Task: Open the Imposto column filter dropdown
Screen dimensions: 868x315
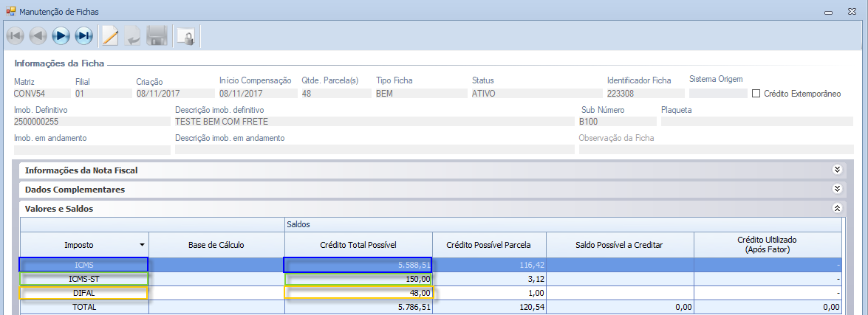Action: pos(141,244)
